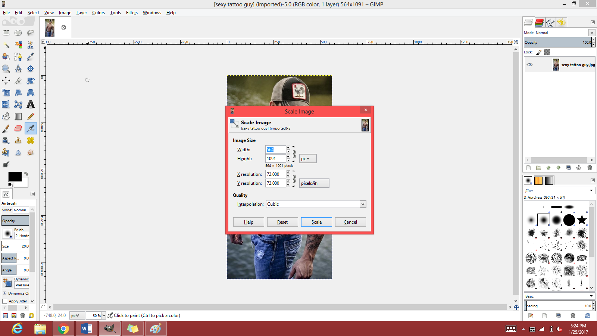Open the Colors menu
The width and height of the screenshot is (597, 336).
[98, 12]
